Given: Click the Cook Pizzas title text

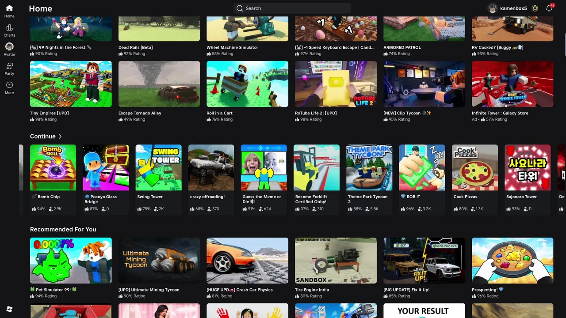Looking at the screenshot, I should pos(465,197).
